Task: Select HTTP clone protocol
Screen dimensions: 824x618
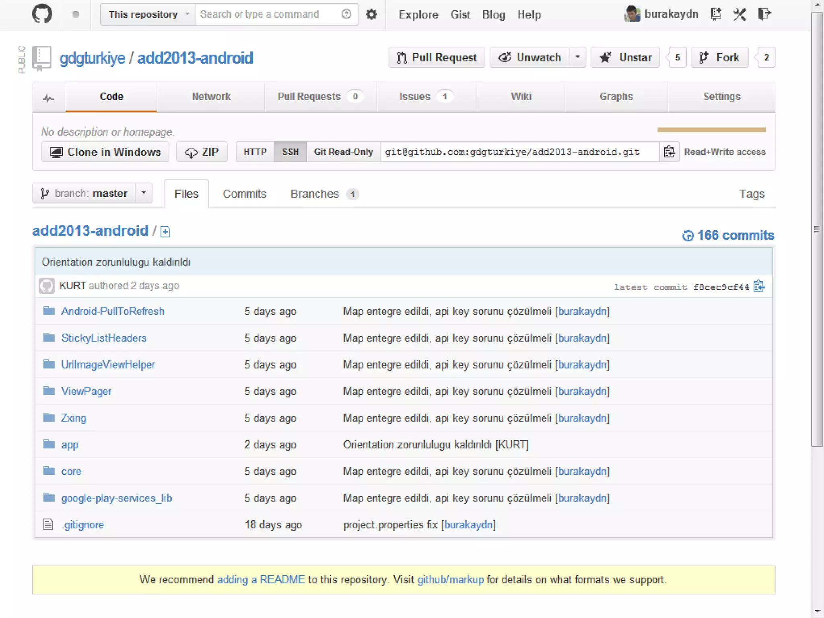Action: (x=255, y=152)
